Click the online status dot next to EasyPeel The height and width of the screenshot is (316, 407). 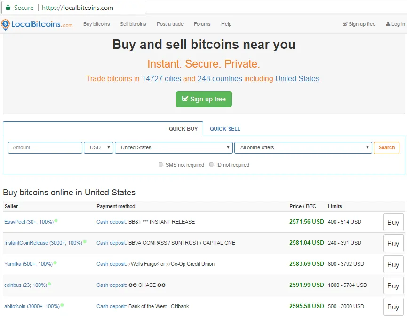[56, 221]
